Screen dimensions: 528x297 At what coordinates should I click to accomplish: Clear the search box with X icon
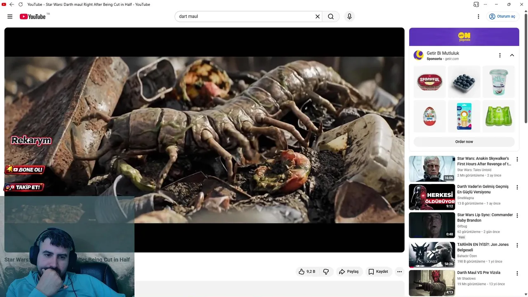(318, 16)
